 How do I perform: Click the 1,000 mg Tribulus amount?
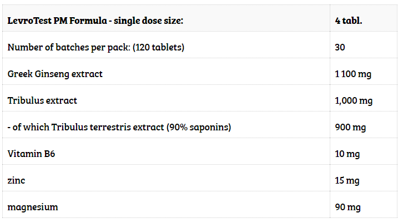tap(353, 100)
